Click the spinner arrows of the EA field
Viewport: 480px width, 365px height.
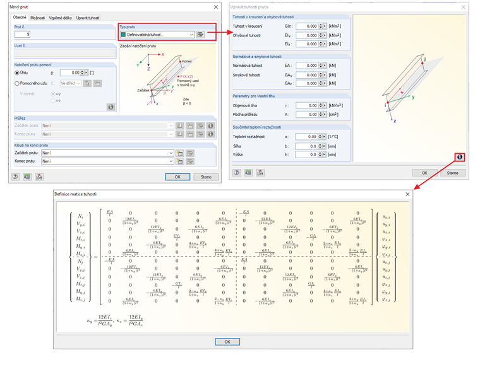(321, 66)
